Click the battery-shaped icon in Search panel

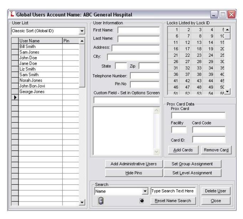pyautogui.click(x=101, y=200)
